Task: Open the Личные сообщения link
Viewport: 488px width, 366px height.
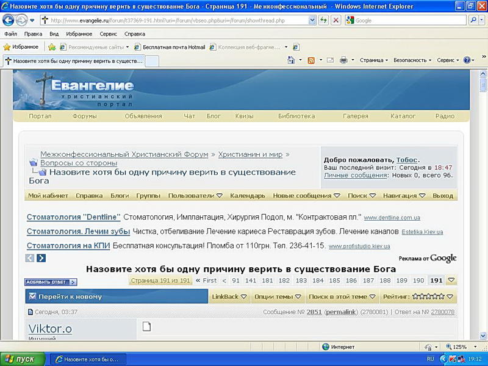Action: click(355, 175)
